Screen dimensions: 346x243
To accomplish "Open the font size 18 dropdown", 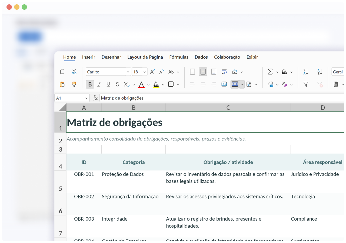I will coord(145,72).
